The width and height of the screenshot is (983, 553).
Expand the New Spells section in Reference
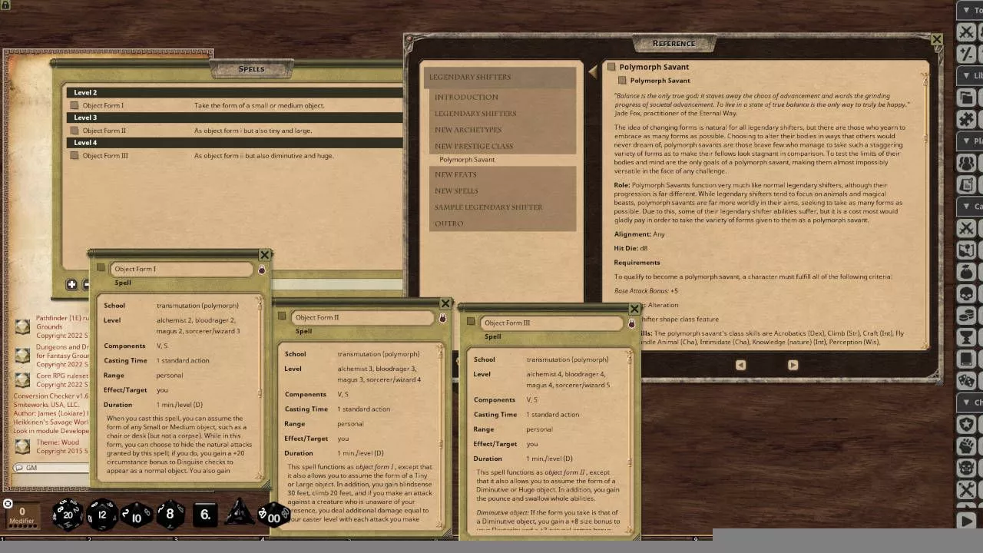click(500, 190)
